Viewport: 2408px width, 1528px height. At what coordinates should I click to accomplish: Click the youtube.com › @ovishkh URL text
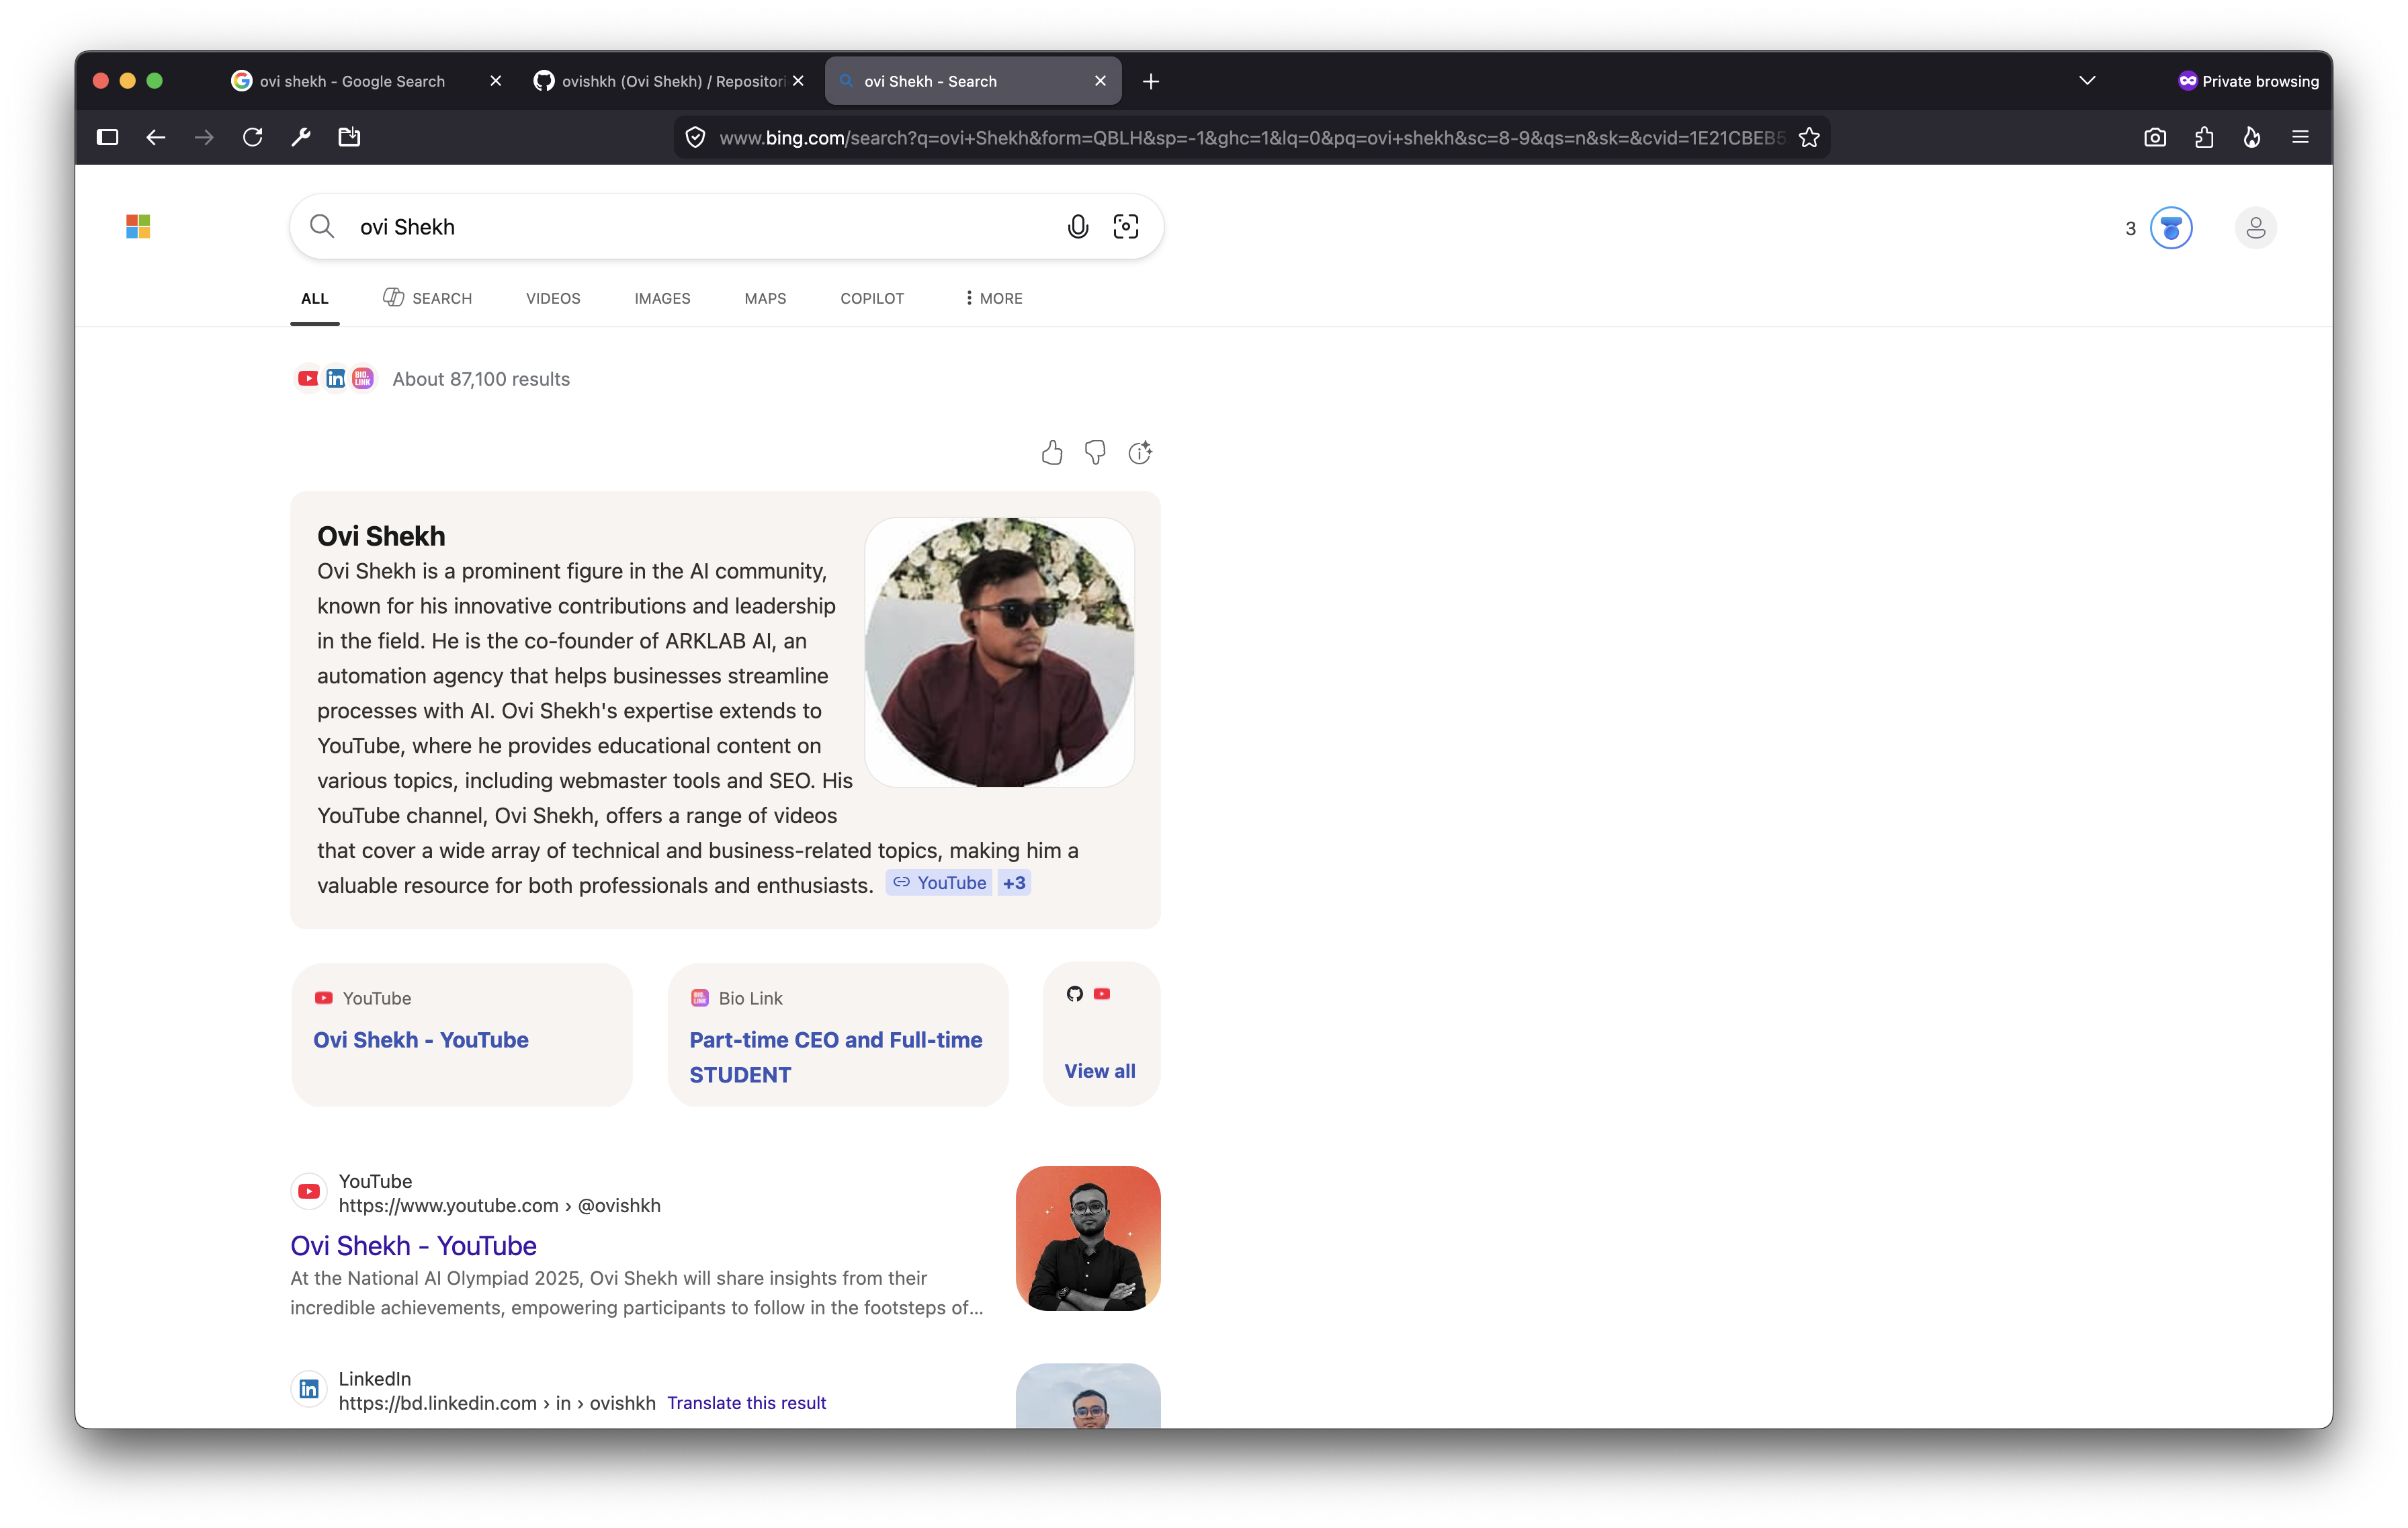pos(499,1206)
